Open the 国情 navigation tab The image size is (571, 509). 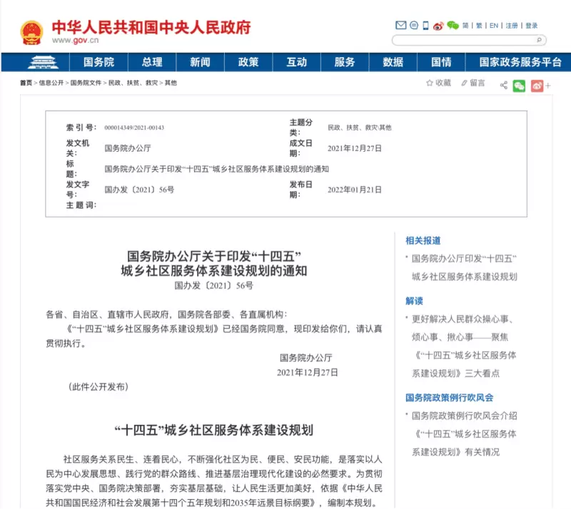click(441, 62)
